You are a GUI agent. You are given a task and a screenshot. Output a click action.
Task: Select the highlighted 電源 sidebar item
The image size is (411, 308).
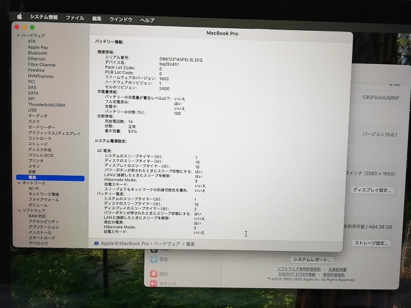click(50, 178)
